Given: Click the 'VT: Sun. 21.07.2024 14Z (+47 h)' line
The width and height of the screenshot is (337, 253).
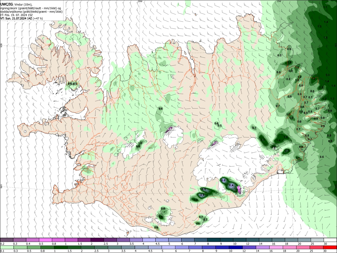Looking at the screenshot, I should (x=22, y=18).
